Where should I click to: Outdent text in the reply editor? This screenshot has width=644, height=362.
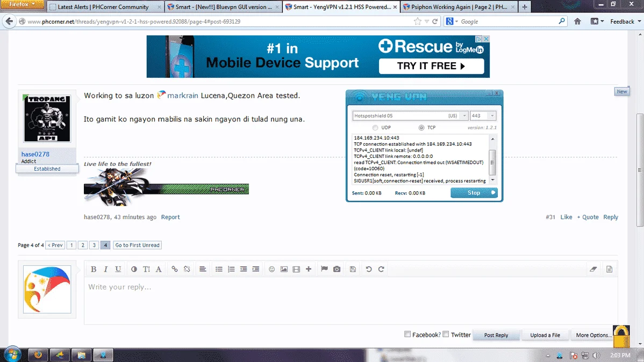click(x=244, y=269)
